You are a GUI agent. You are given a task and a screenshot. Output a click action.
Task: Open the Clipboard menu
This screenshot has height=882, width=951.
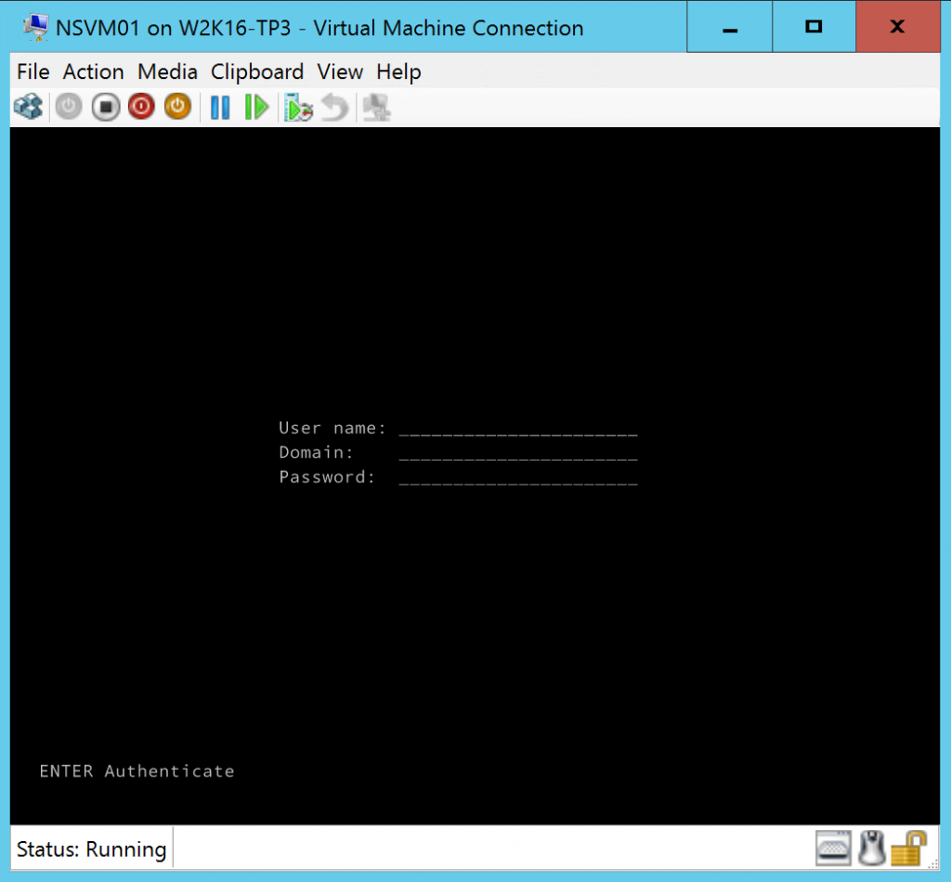[x=257, y=72]
